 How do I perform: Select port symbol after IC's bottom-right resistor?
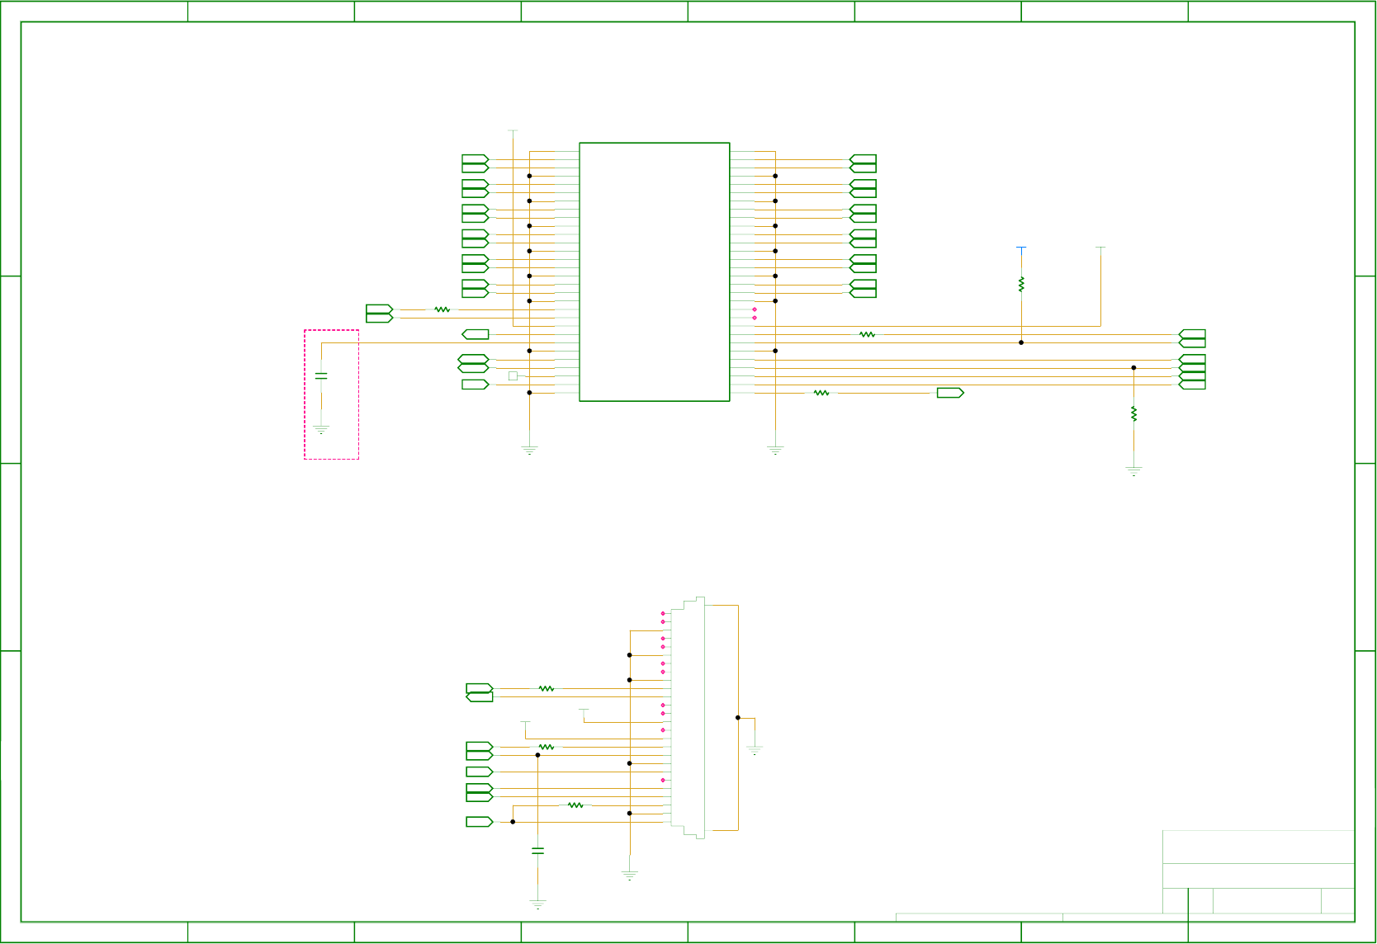(x=950, y=393)
